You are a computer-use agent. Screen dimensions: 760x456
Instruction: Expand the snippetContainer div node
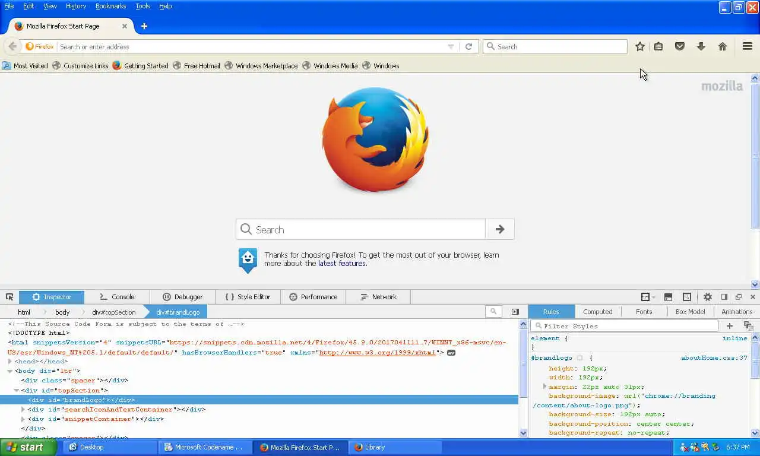click(x=23, y=419)
